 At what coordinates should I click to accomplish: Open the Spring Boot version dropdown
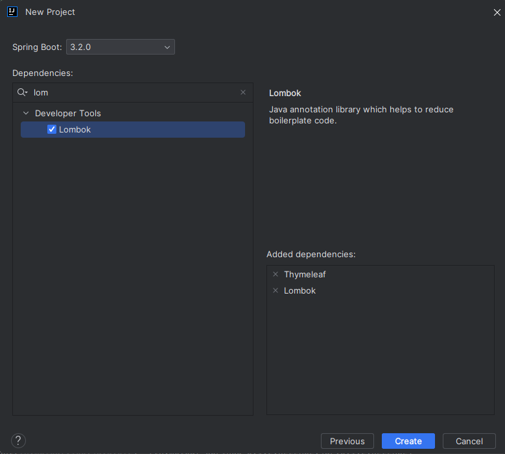(121, 47)
